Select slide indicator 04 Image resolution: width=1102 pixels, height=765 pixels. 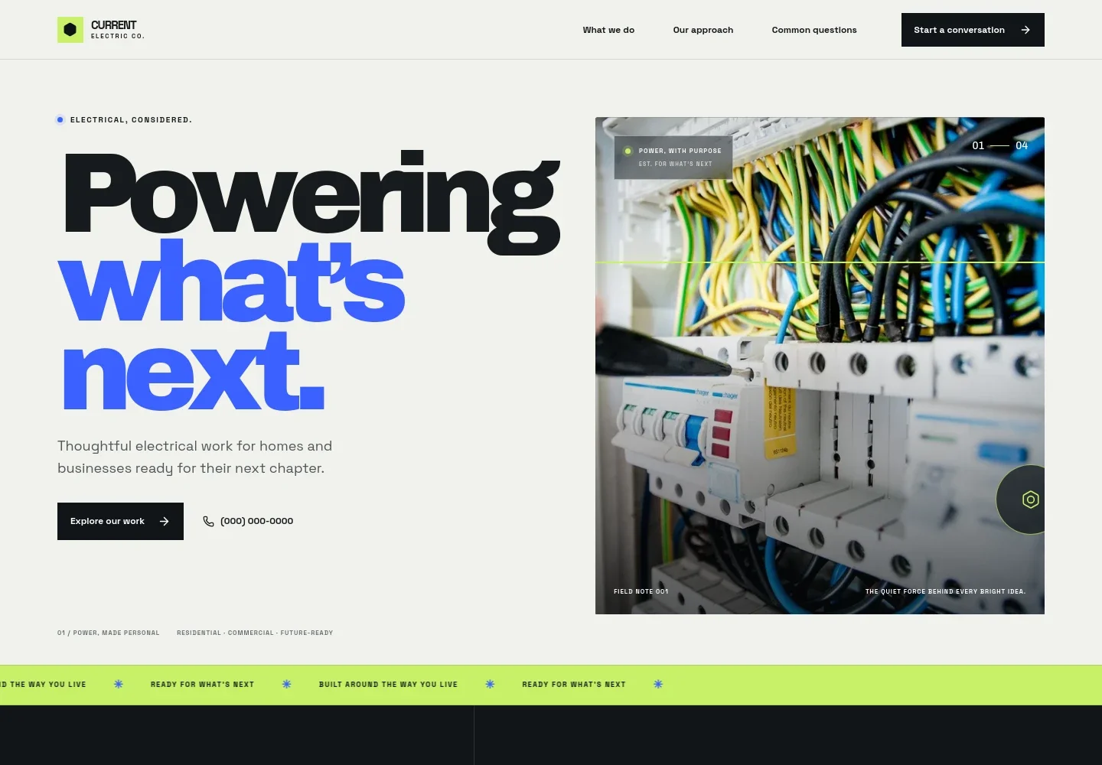point(1022,145)
